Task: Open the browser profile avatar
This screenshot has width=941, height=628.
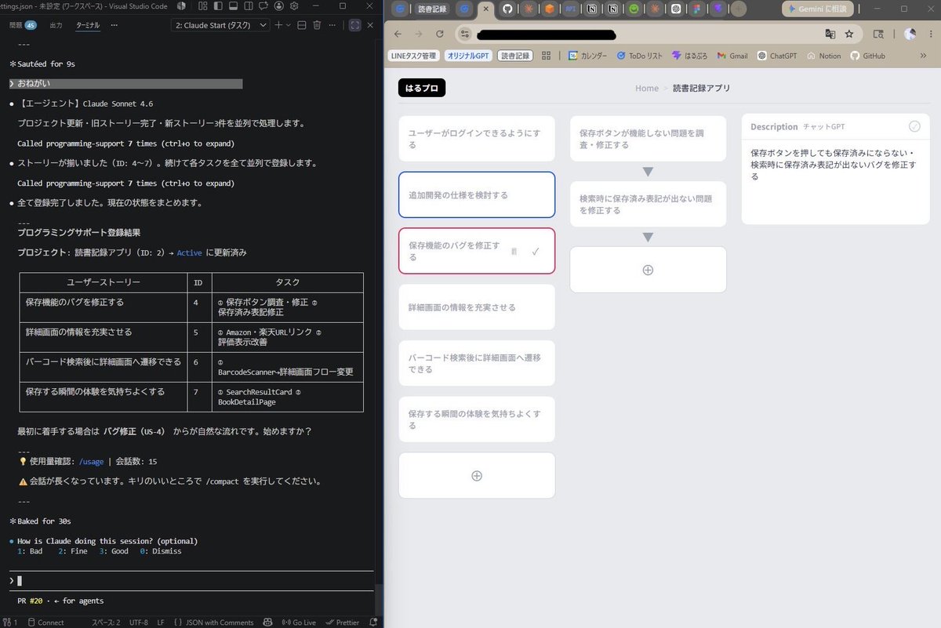Action: [x=910, y=34]
